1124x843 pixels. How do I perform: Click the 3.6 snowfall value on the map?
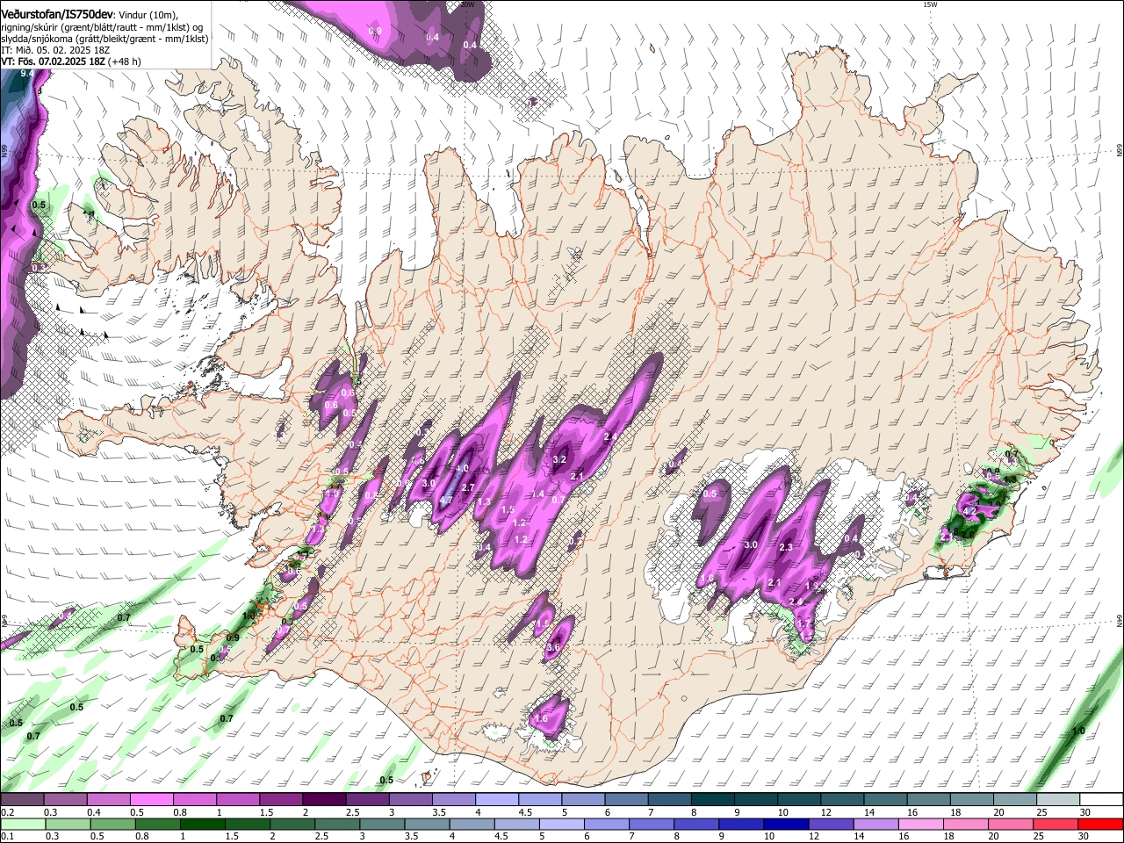click(553, 648)
